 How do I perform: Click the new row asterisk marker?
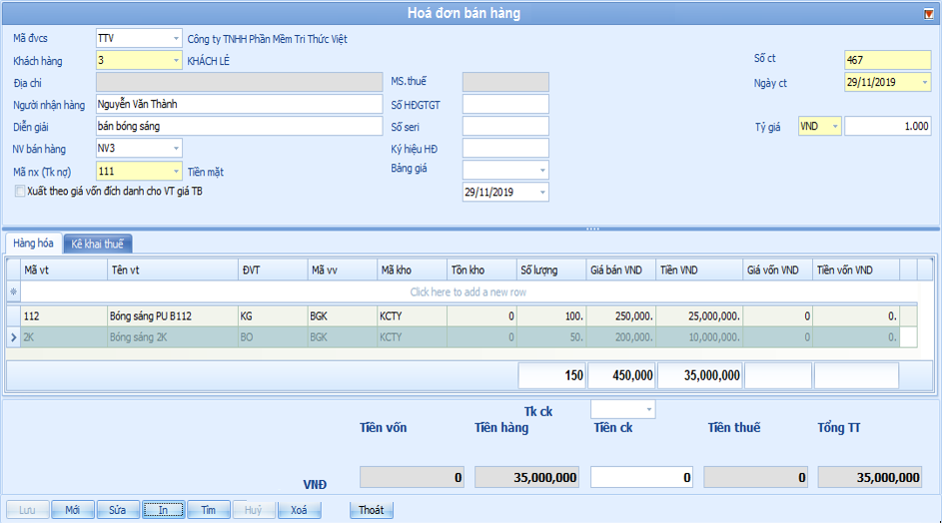[13, 292]
